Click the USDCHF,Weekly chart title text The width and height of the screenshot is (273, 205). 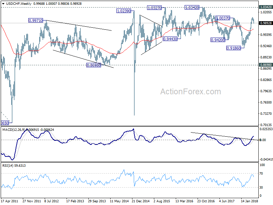coord(18,4)
